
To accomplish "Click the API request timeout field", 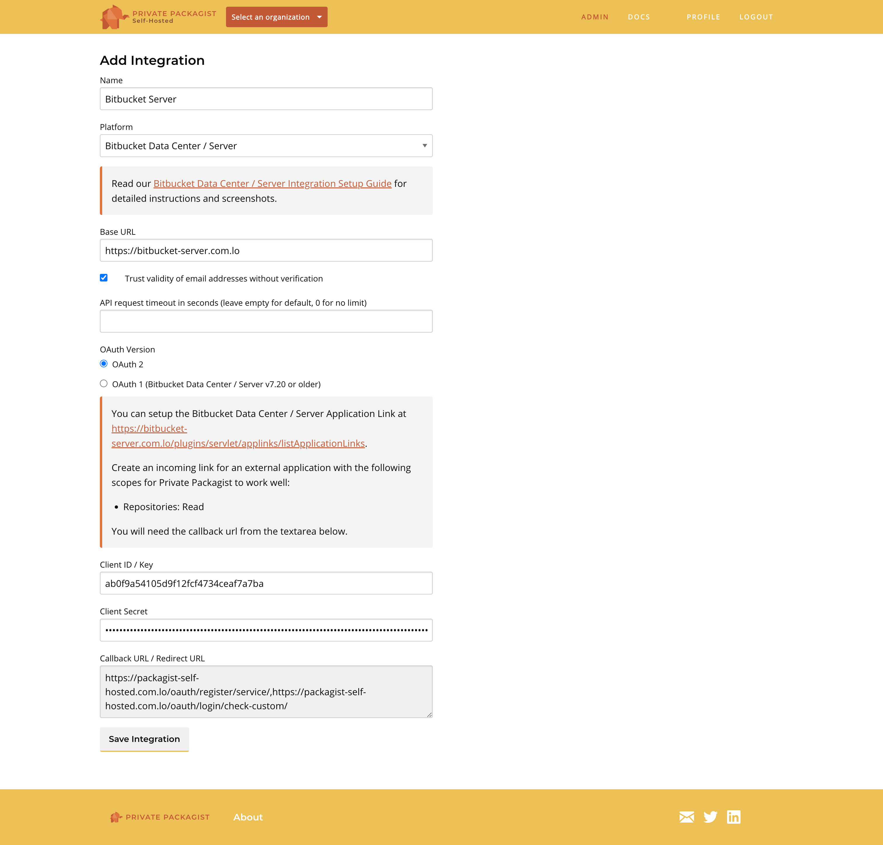I will (x=266, y=321).
